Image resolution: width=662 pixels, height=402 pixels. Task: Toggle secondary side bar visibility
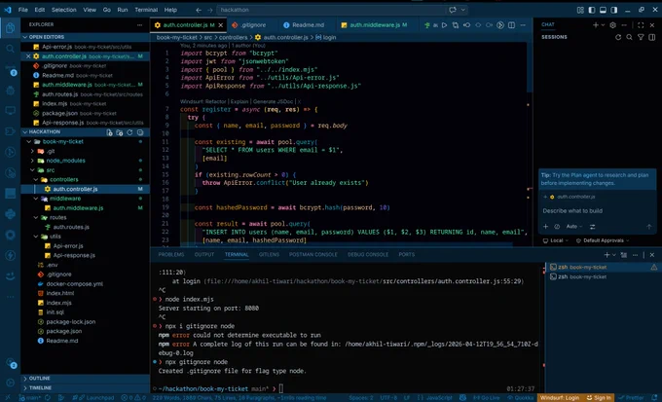pyautogui.click(x=614, y=10)
